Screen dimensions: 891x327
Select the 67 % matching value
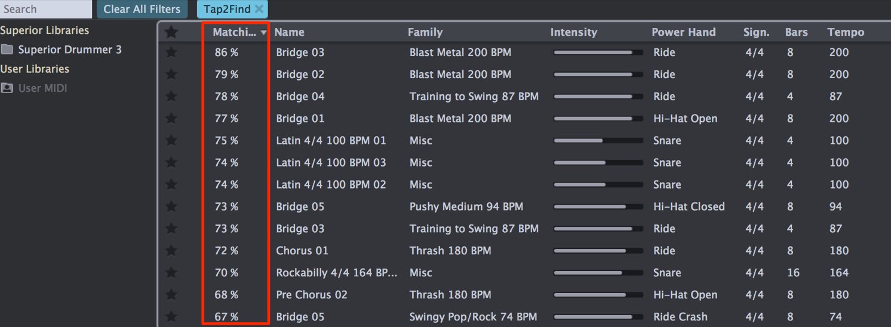(226, 317)
